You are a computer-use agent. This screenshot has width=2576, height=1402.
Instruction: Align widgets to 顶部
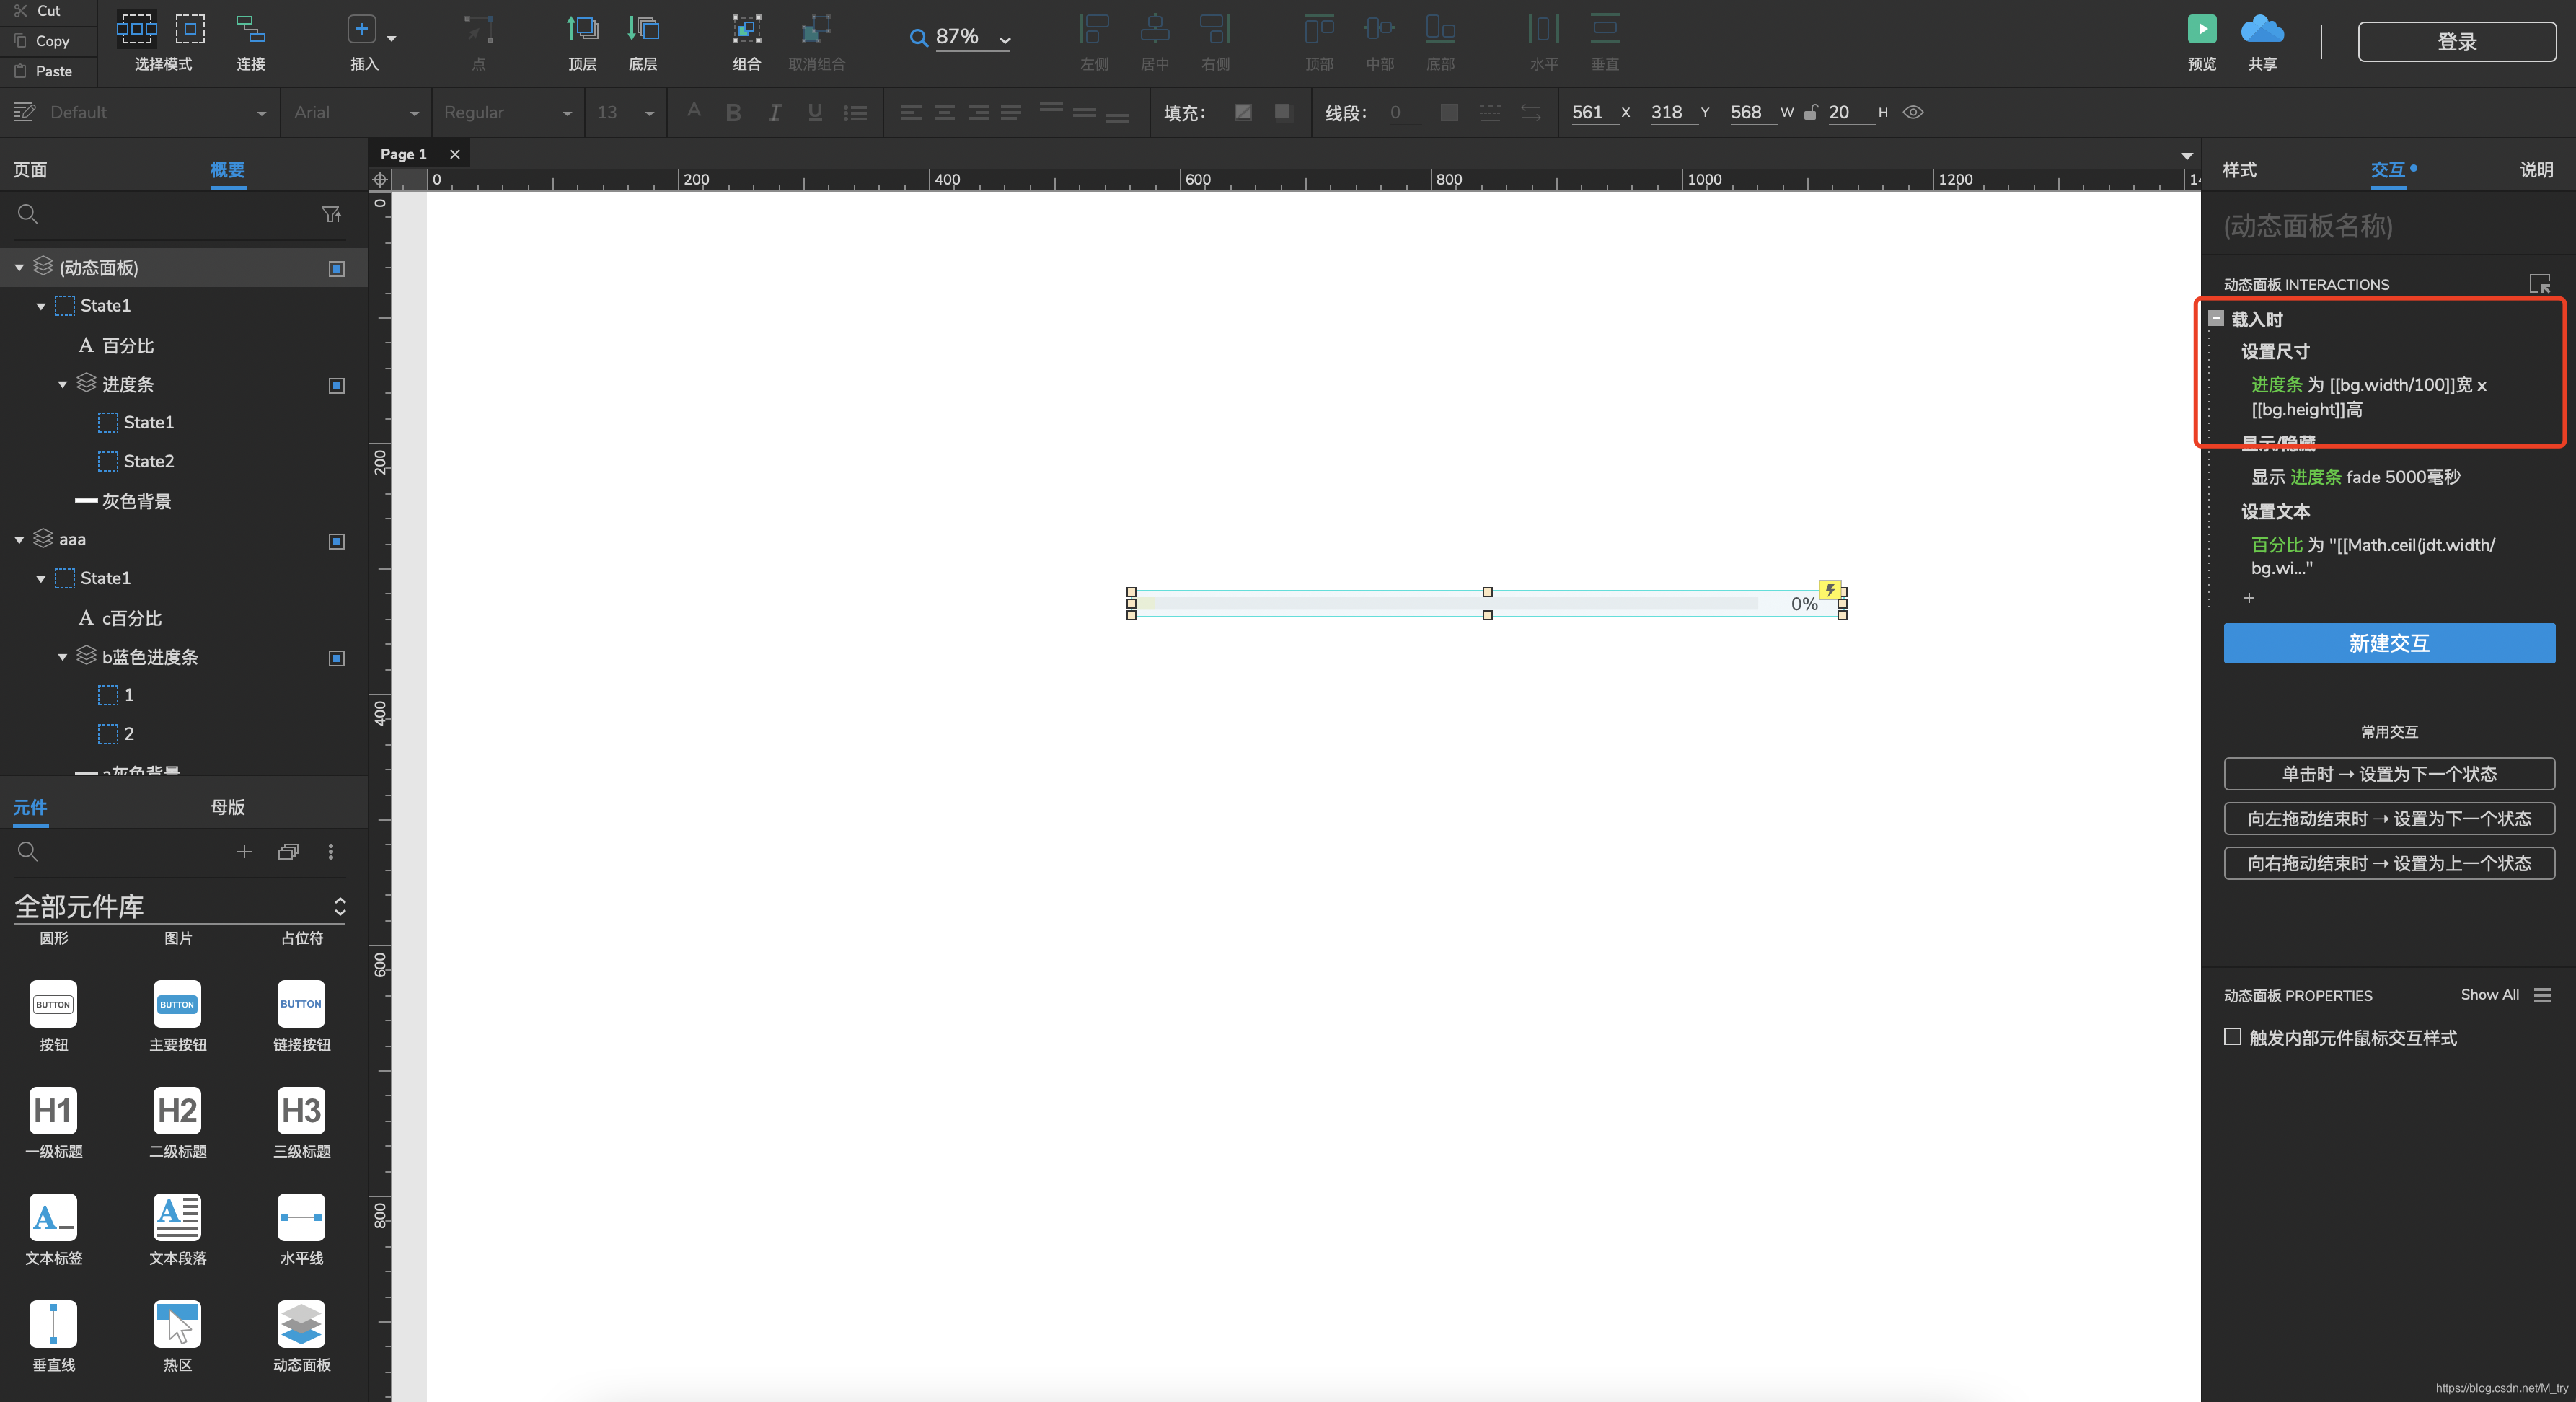(x=1320, y=29)
